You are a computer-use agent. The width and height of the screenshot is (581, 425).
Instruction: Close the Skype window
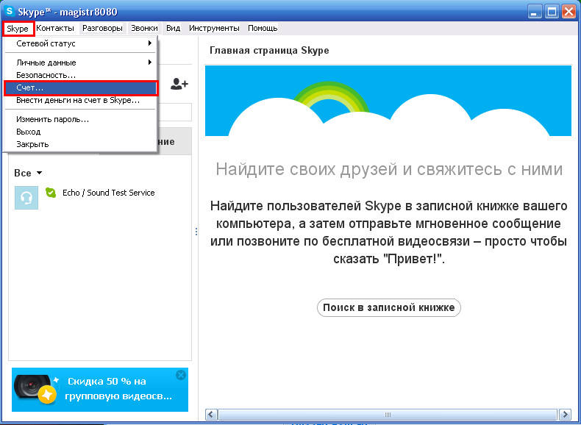(569, 12)
